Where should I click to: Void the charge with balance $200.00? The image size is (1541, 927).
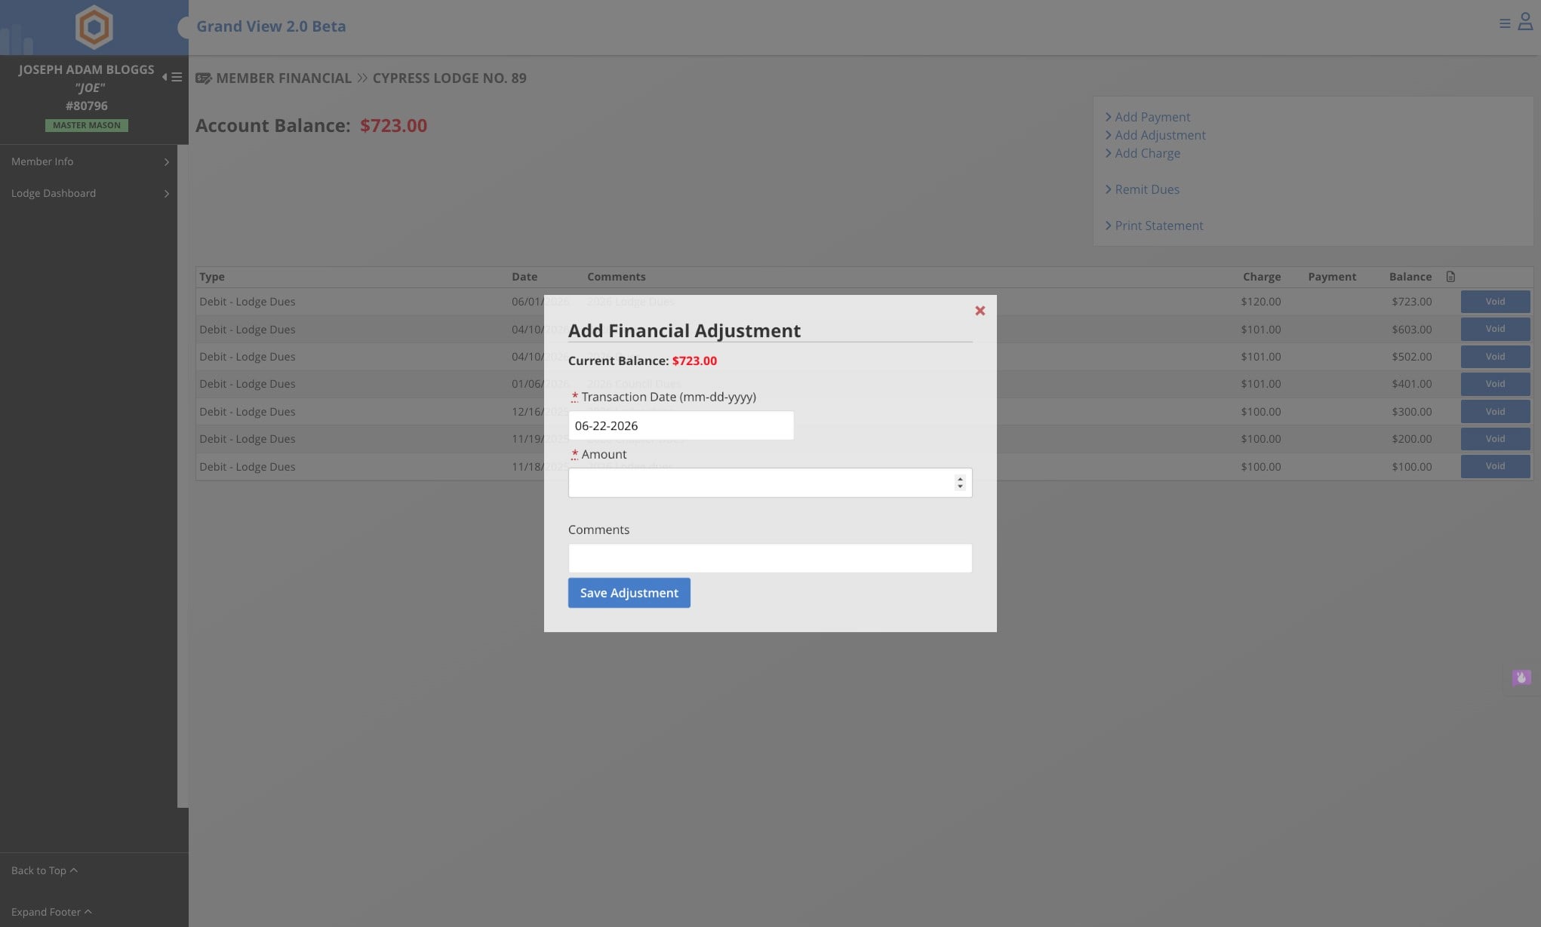[x=1495, y=439]
